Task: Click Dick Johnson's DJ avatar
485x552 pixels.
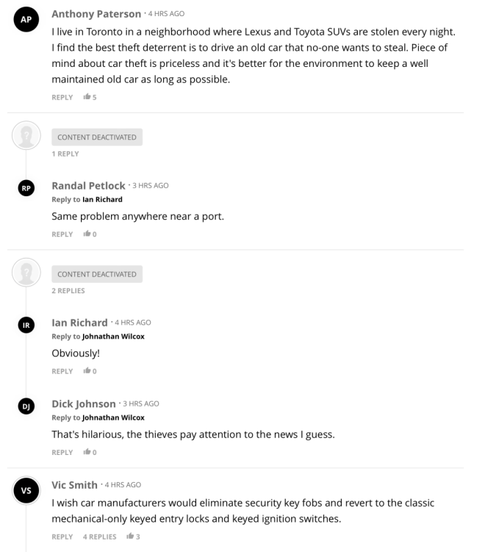Action: [x=26, y=406]
